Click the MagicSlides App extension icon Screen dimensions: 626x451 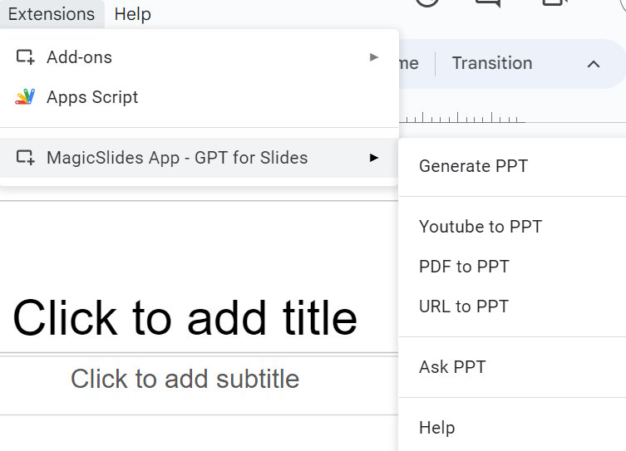(25, 157)
